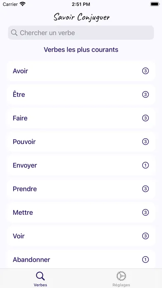Tap the group 3 badge beside Voir
The image size is (162, 288).
pos(145,236)
